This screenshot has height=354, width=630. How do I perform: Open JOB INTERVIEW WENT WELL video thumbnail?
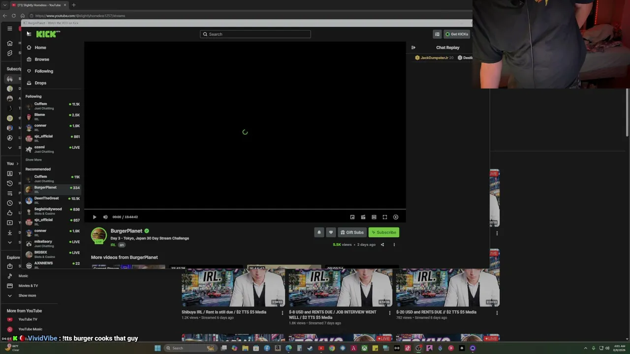[341, 287]
